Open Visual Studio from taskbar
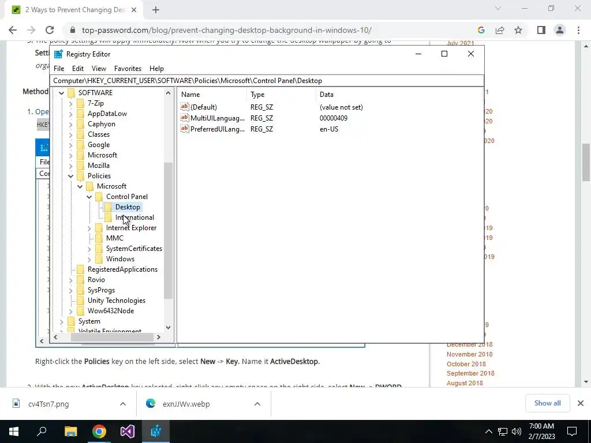 point(128,431)
